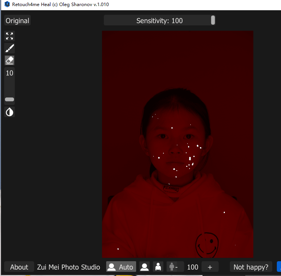
Task: Decrease scale with the person minus button
Action: click(175, 267)
